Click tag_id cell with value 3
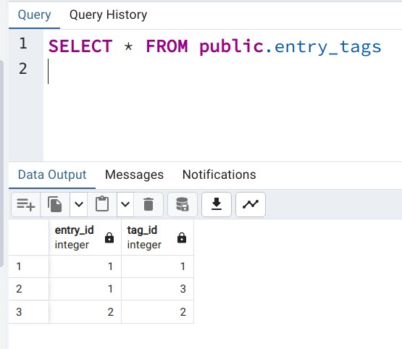402x349 pixels. pyautogui.click(x=157, y=289)
